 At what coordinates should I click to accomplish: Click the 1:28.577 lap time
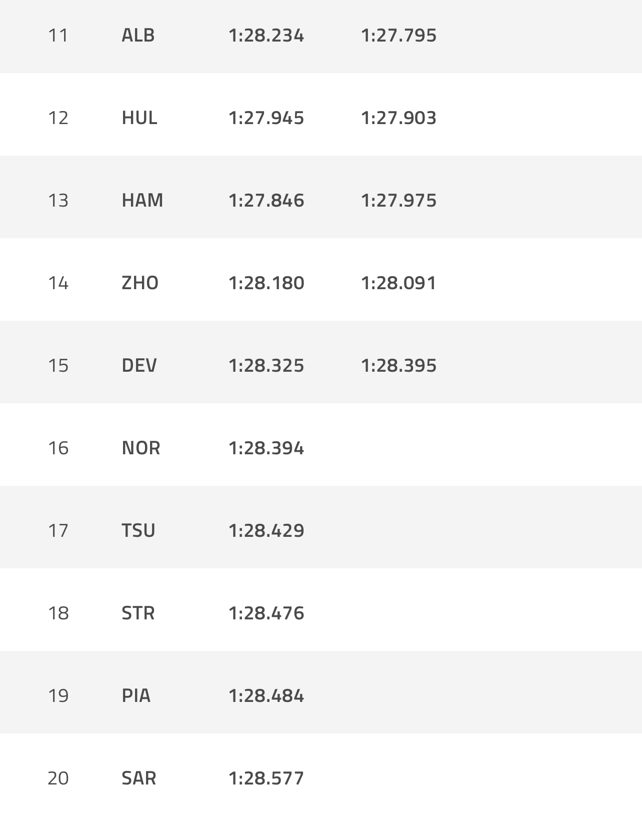pyautogui.click(x=266, y=778)
